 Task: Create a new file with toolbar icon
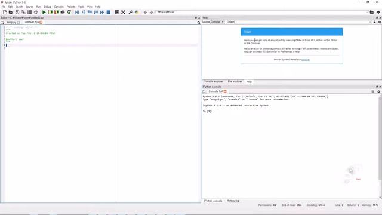[5, 12]
